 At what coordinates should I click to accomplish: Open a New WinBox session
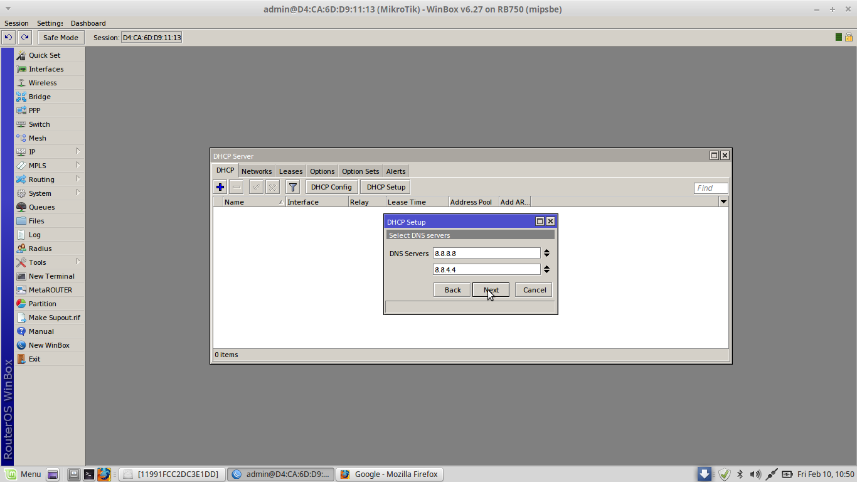click(x=49, y=345)
